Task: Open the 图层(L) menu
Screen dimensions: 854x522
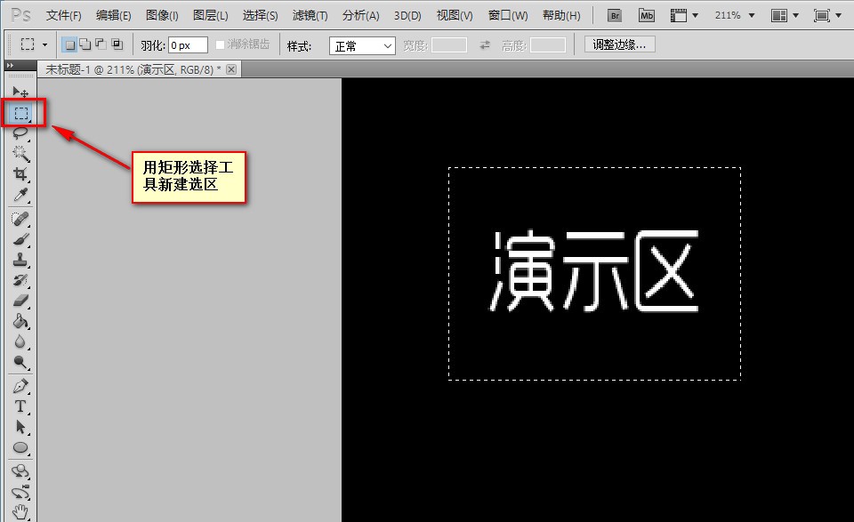Action: (x=210, y=15)
